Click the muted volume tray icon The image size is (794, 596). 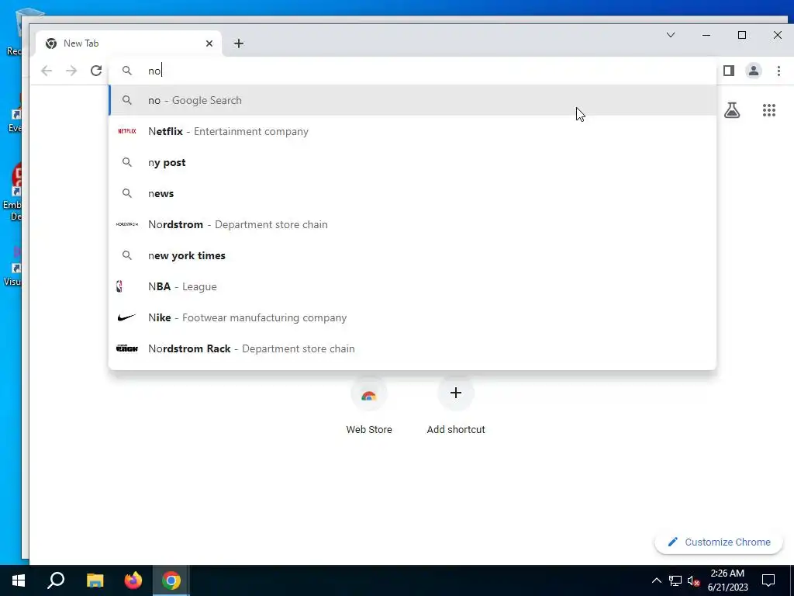click(693, 580)
